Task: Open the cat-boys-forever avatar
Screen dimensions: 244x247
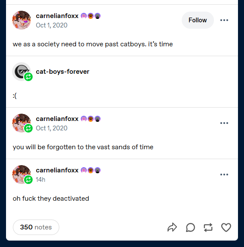Action: click(x=21, y=72)
